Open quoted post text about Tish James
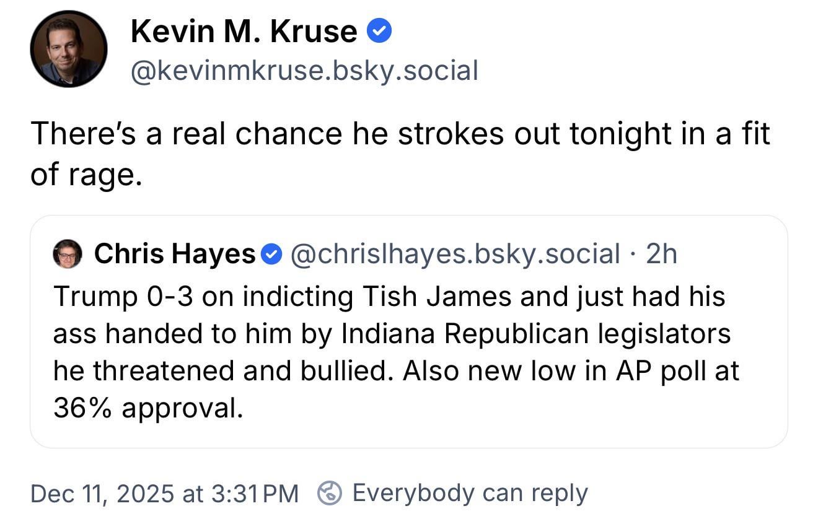Image resolution: width=818 pixels, height=519 pixels. [389, 297]
